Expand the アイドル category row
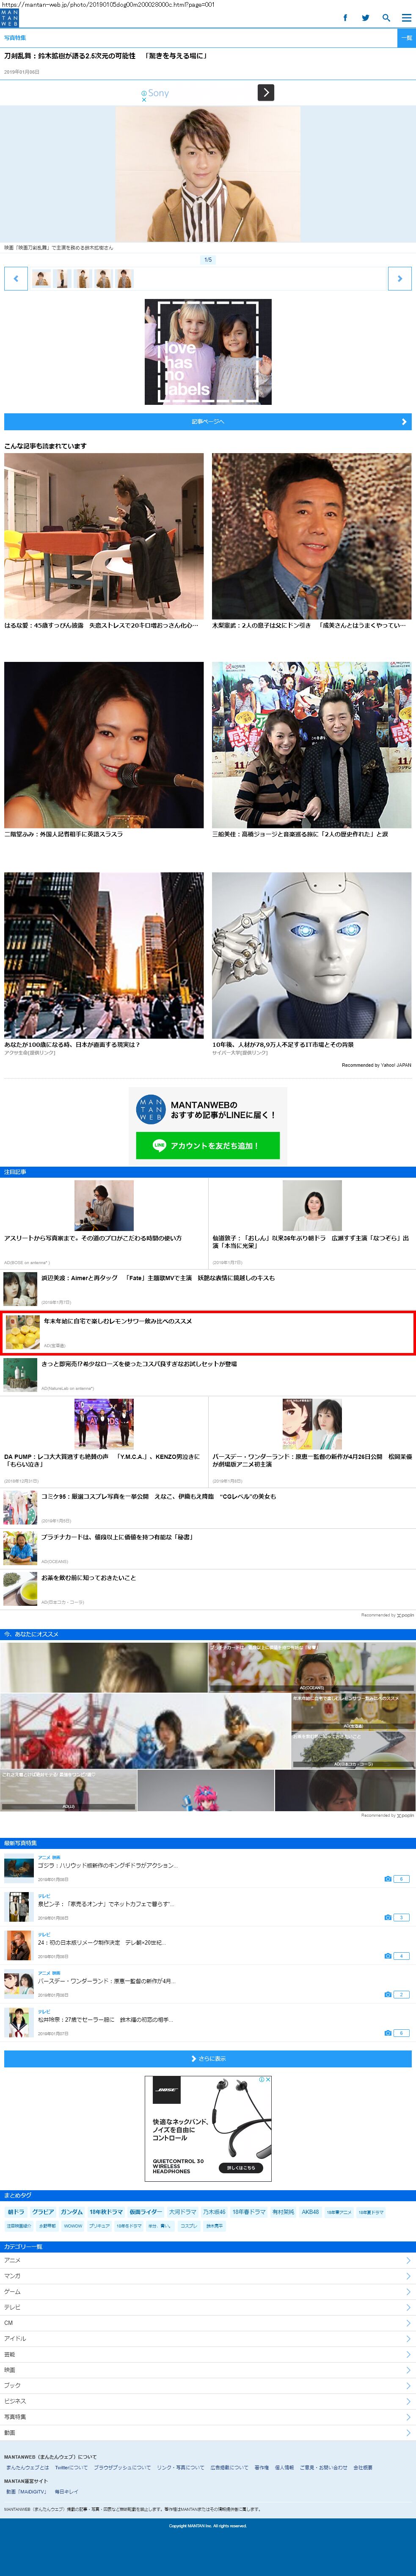The image size is (416, 2576). click(x=208, y=2338)
